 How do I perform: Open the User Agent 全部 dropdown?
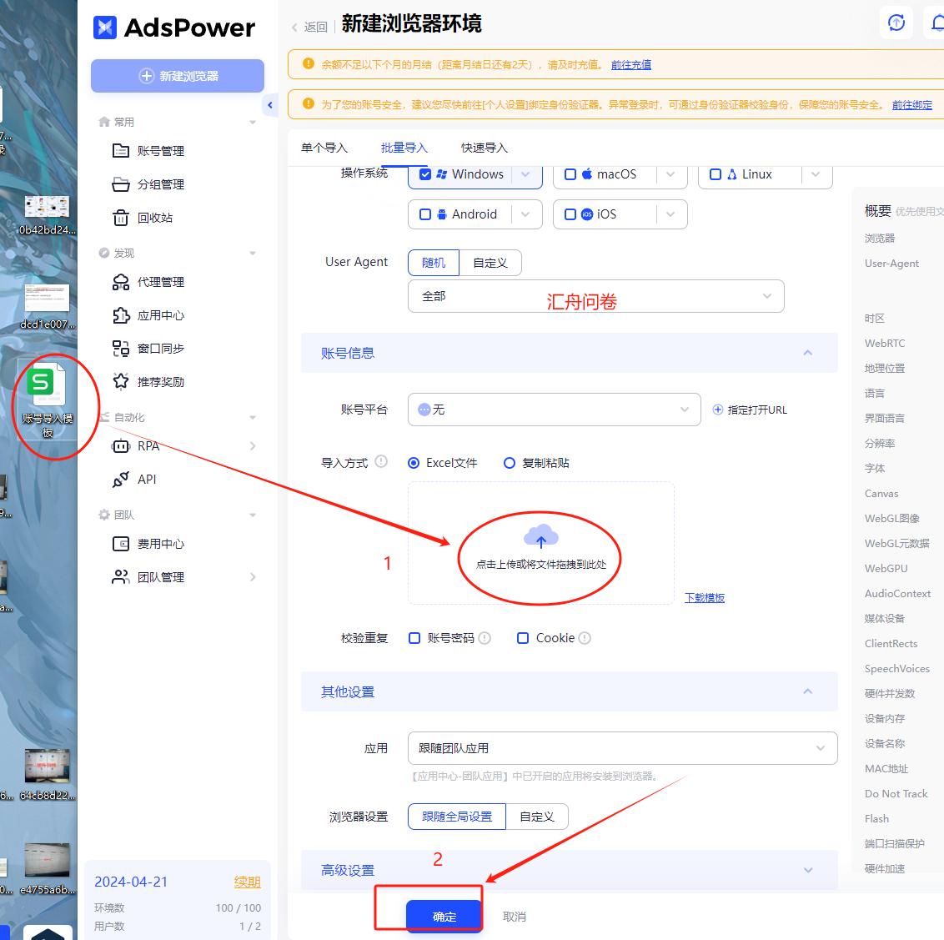(596, 296)
